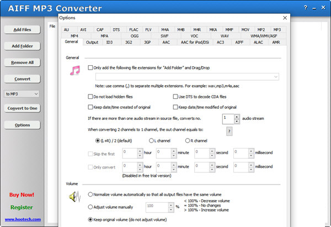Open the MOV format tab

tap(245, 30)
